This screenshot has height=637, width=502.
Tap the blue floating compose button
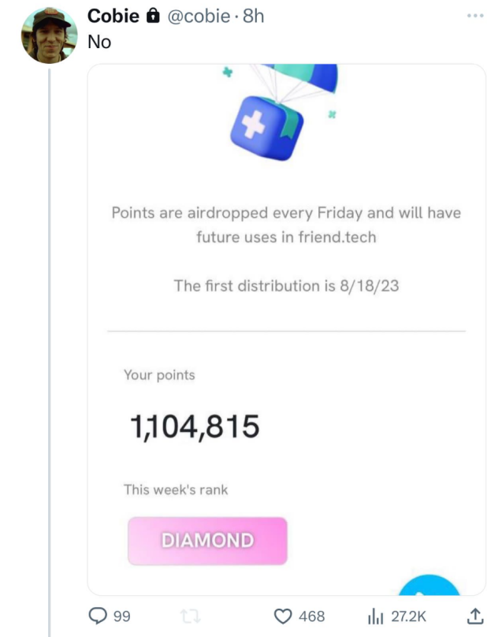430,587
